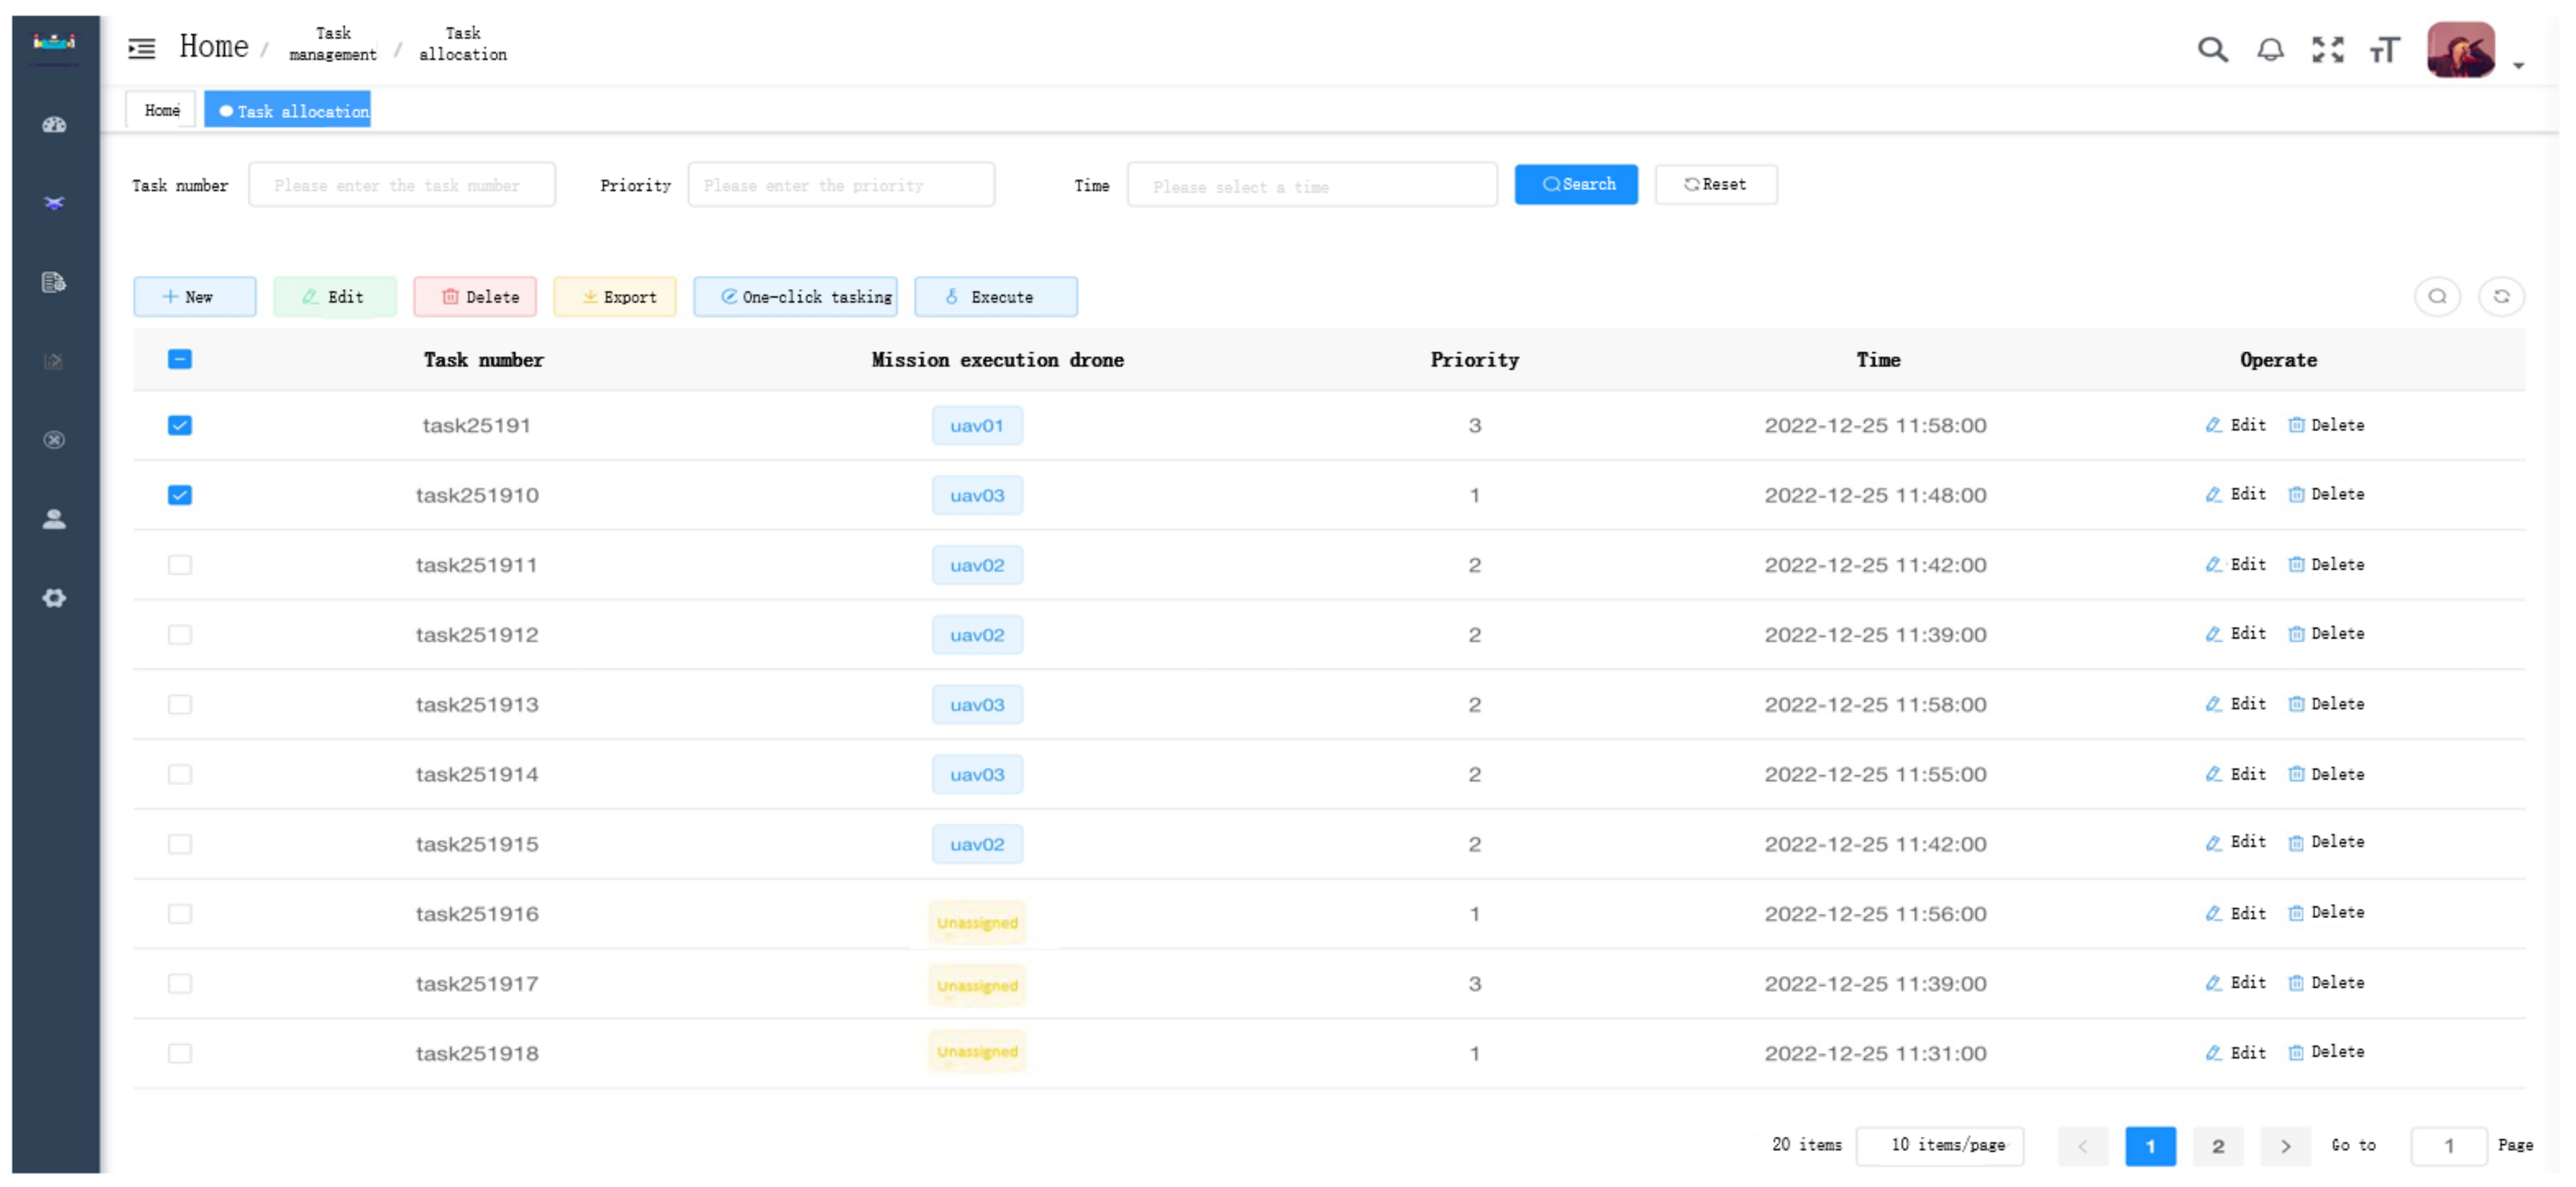Image resolution: width=2576 pixels, height=1187 pixels.
Task: Go to page 2 in pagination
Action: (x=2217, y=1146)
